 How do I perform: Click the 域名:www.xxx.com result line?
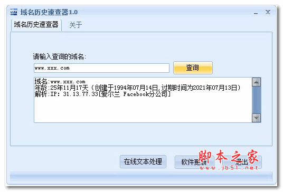[60, 81]
